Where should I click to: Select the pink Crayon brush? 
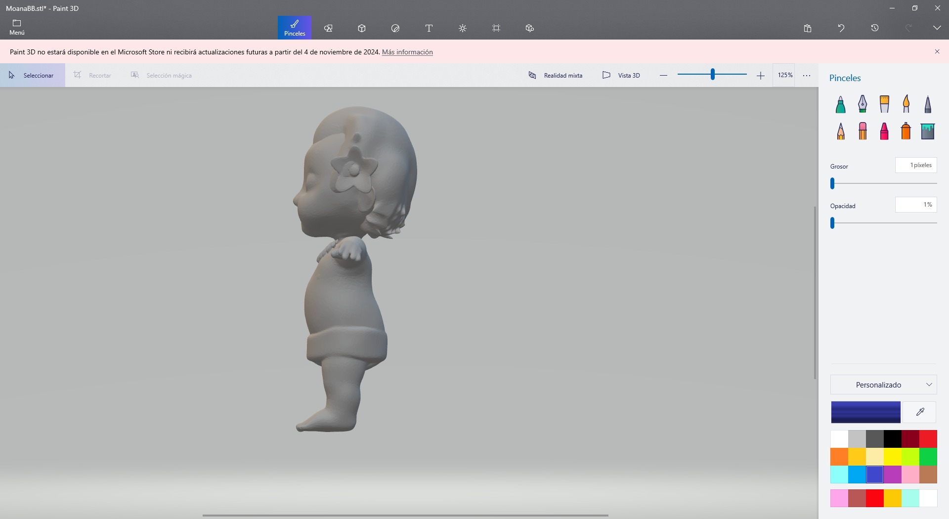tap(884, 131)
